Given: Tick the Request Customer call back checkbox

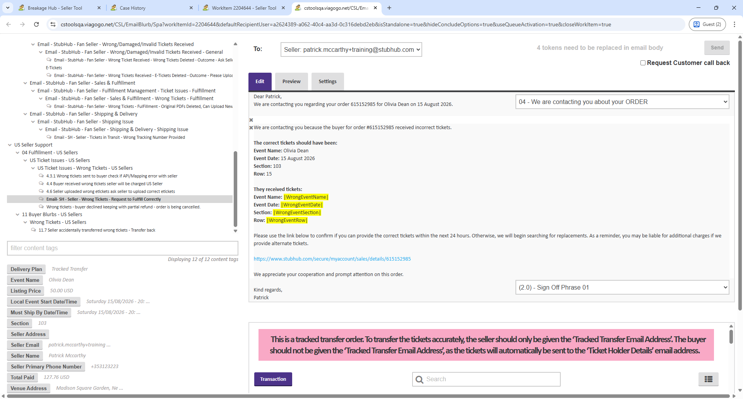Looking at the screenshot, I should [x=643, y=63].
